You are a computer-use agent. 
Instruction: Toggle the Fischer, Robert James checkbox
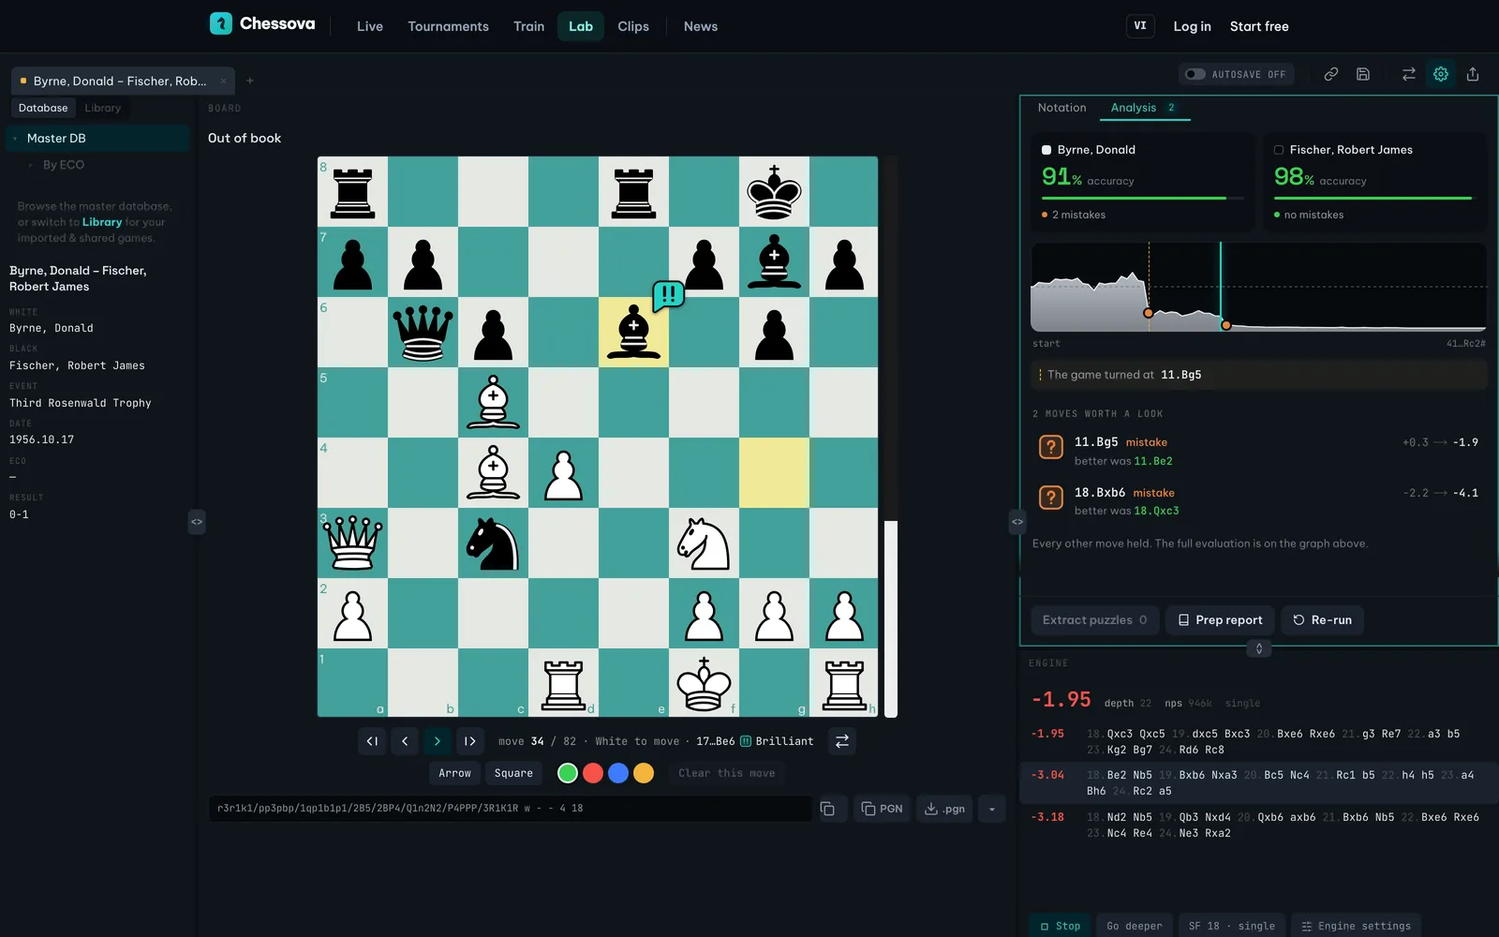coord(1279,150)
